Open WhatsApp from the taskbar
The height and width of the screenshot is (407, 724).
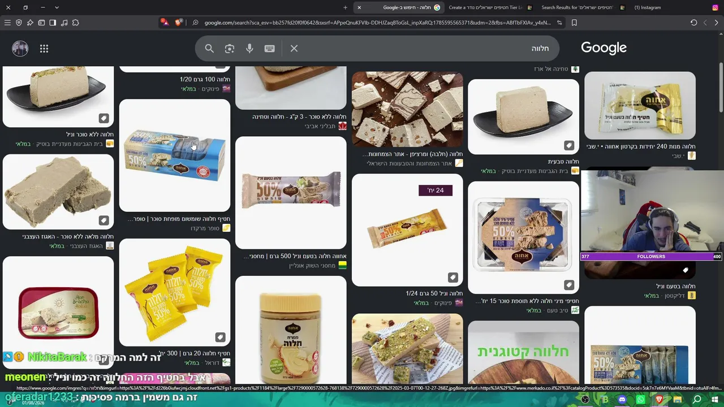[640, 400]
